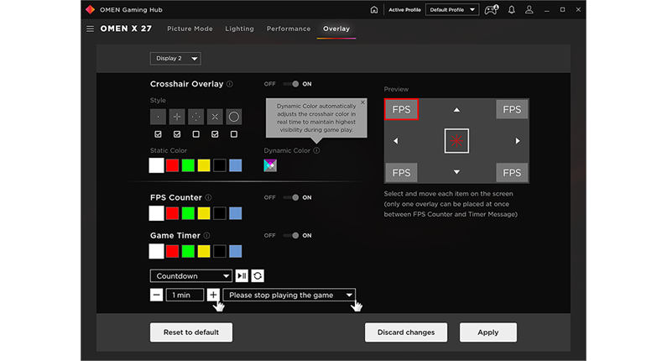Switch to the Picture Mode tab
The height and width of the screenshot is (361, 667).
coord(190,29)
